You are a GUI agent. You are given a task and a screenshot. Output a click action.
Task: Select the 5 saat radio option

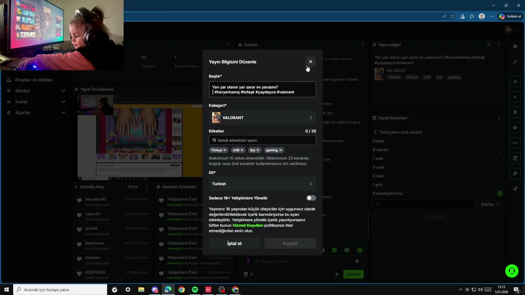click(x=500, y=176)
